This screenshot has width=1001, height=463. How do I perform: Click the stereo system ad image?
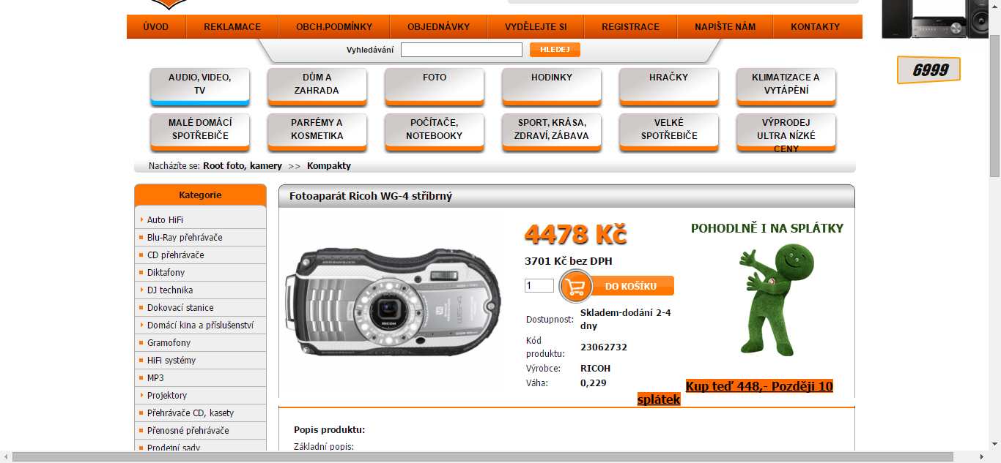point(935,19)
